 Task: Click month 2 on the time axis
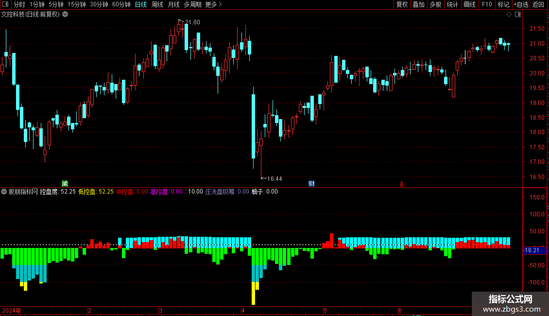point(89,311)
